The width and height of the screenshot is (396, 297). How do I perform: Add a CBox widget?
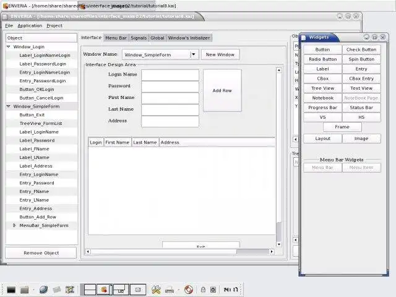(x=322, y=79)
